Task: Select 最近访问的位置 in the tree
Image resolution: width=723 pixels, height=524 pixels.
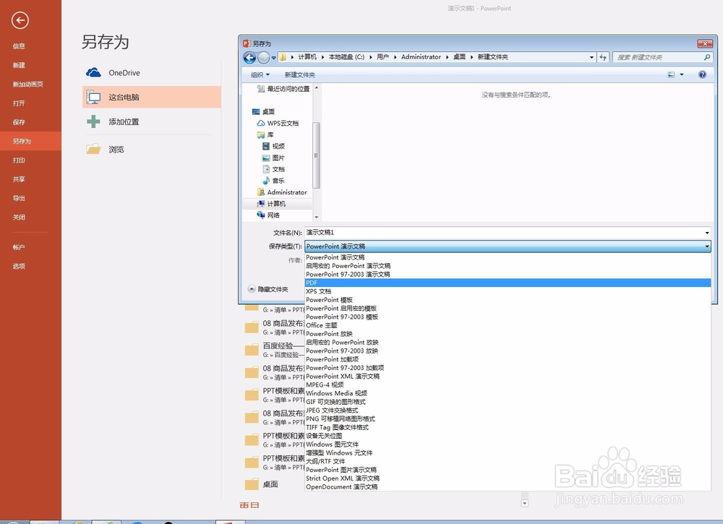Action: point(283,88)
